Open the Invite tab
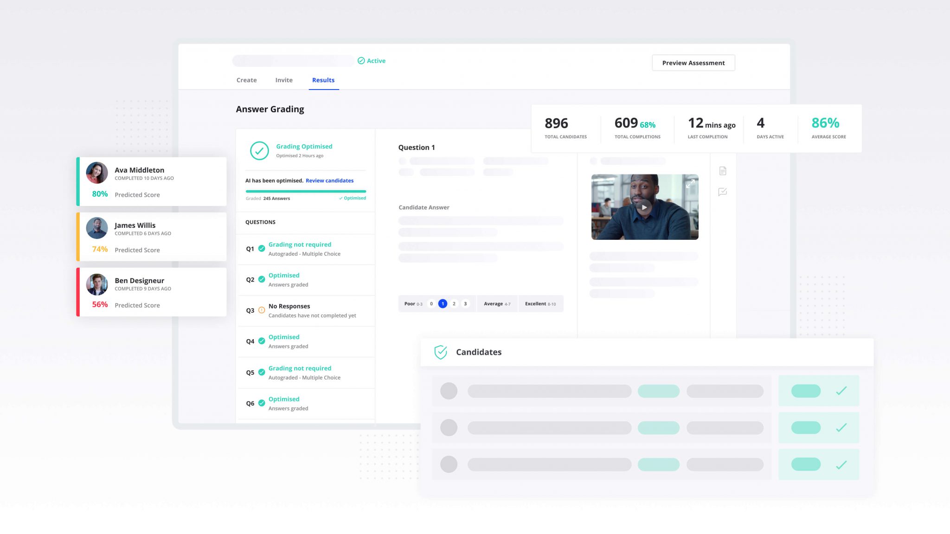This screenshot has height=534, width=950. tap(284, 80)
